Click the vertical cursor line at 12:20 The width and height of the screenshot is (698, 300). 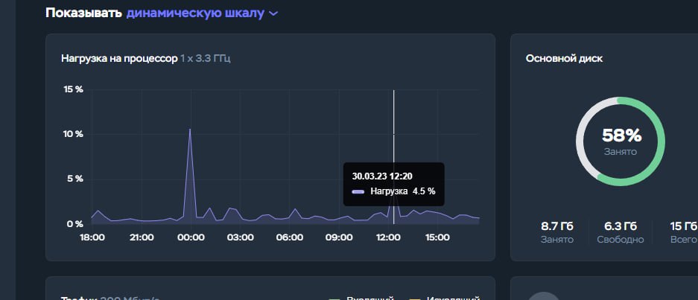click(x=393, y=119)
